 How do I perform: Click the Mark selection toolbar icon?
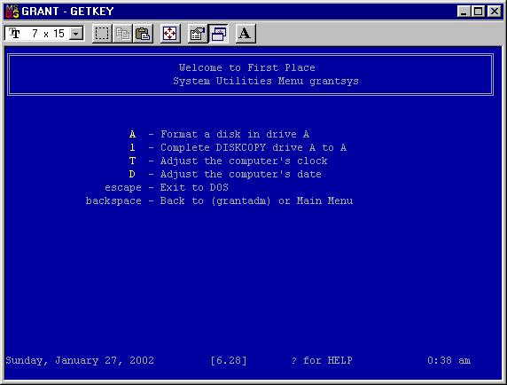coord(102,34)
